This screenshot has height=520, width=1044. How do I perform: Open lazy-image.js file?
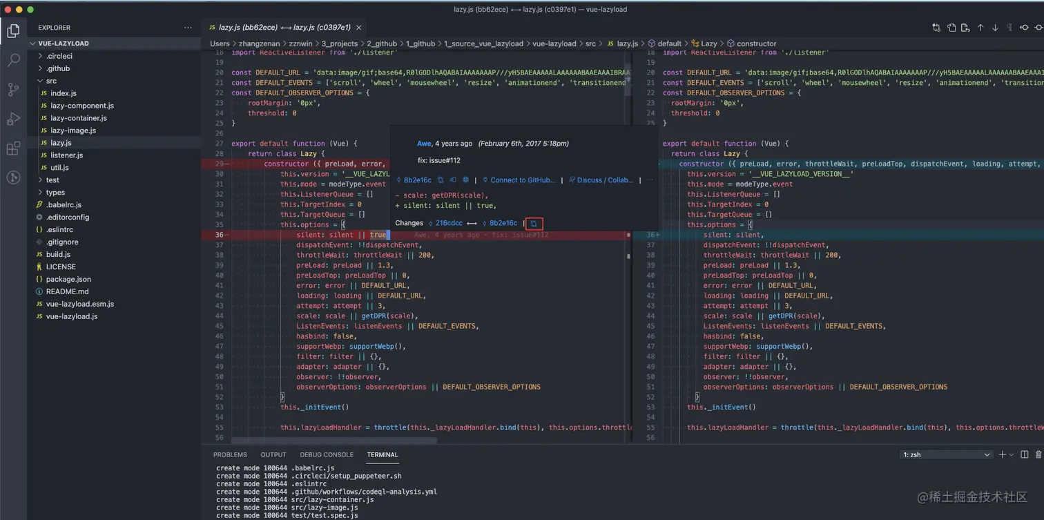coord(114,131)
